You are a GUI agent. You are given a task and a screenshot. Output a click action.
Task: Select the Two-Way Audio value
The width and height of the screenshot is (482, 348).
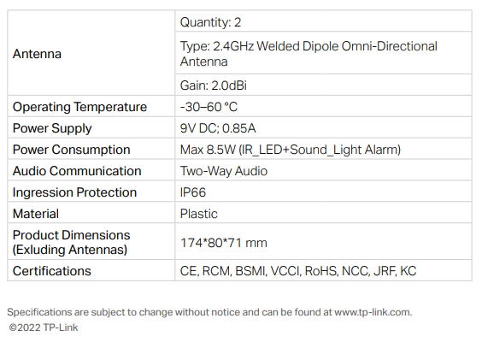pyautogui.click(x=224, y=171)
